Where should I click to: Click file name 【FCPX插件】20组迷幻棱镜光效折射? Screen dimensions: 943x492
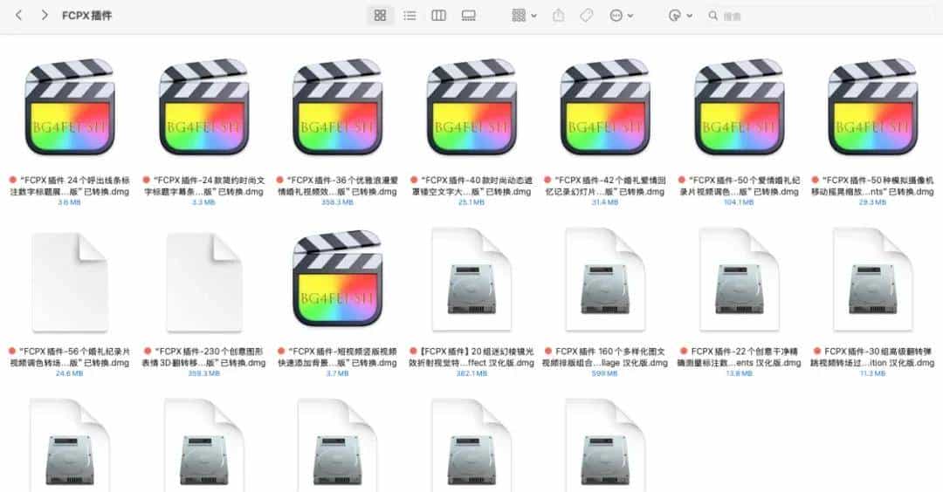tap(471, 357)
